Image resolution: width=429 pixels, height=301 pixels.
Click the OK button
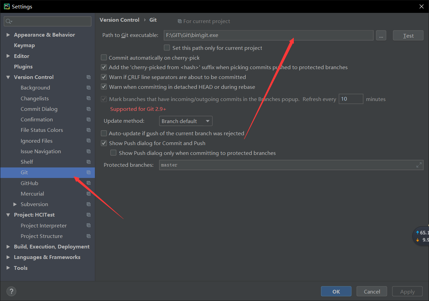coord(336,292)
